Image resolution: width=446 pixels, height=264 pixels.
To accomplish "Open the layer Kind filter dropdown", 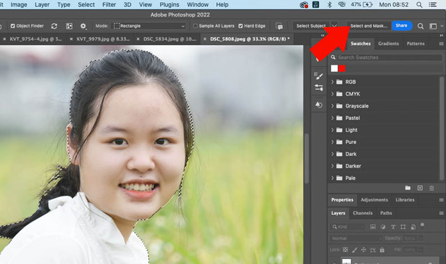I will 348,227.
